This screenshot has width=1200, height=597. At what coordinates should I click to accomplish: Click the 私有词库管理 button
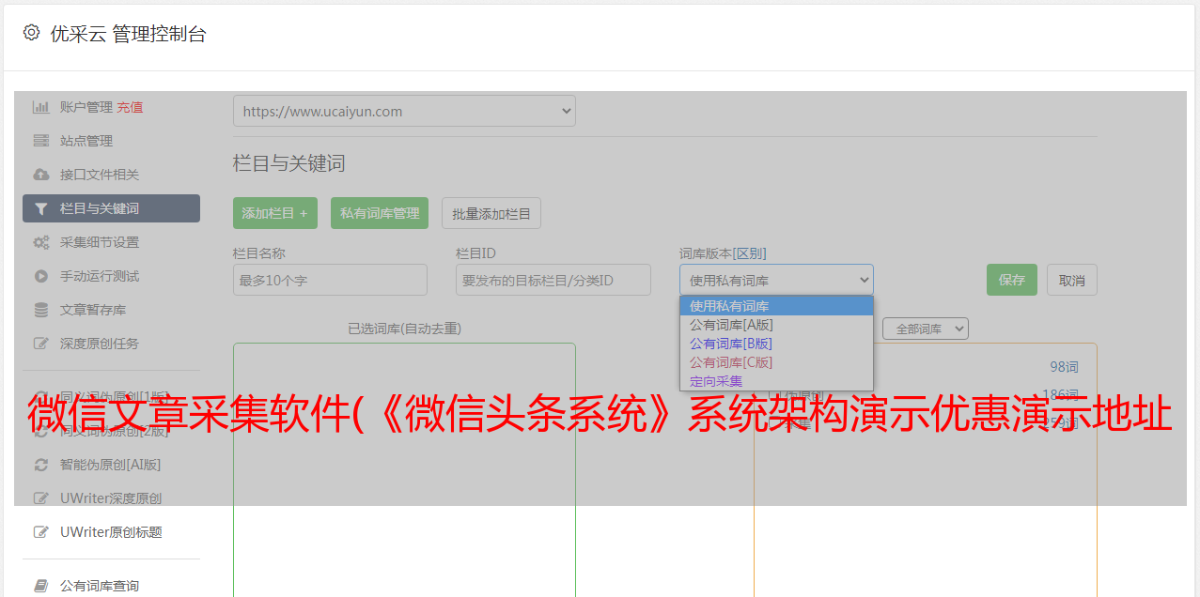[380, 213]
